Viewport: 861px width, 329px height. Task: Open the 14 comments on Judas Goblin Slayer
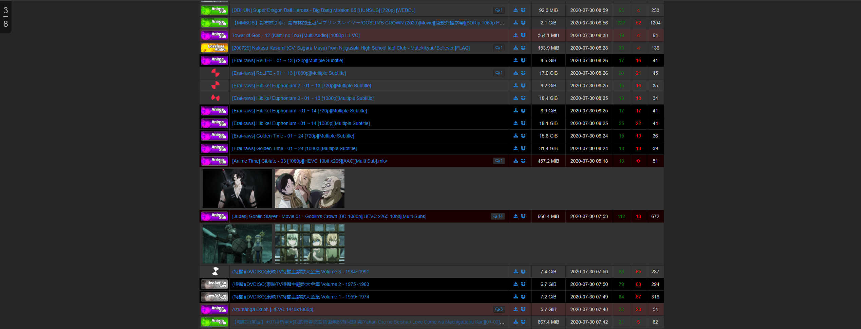[498, 216]
